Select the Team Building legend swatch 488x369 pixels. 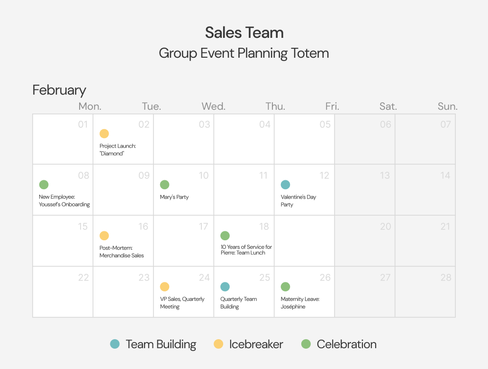(115, 344)
